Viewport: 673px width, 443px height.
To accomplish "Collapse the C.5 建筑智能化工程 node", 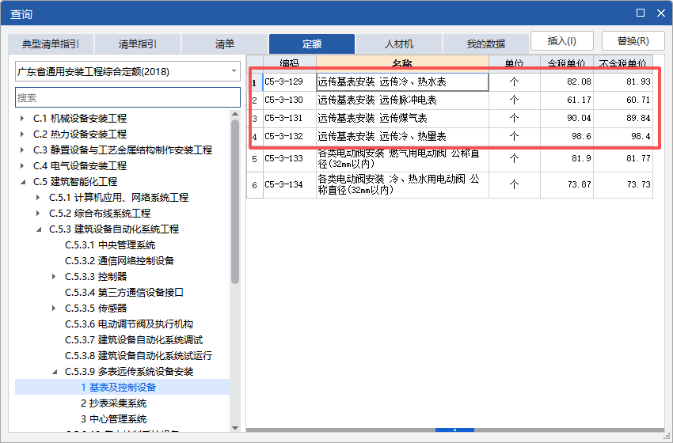I will (x=23, y=182).
